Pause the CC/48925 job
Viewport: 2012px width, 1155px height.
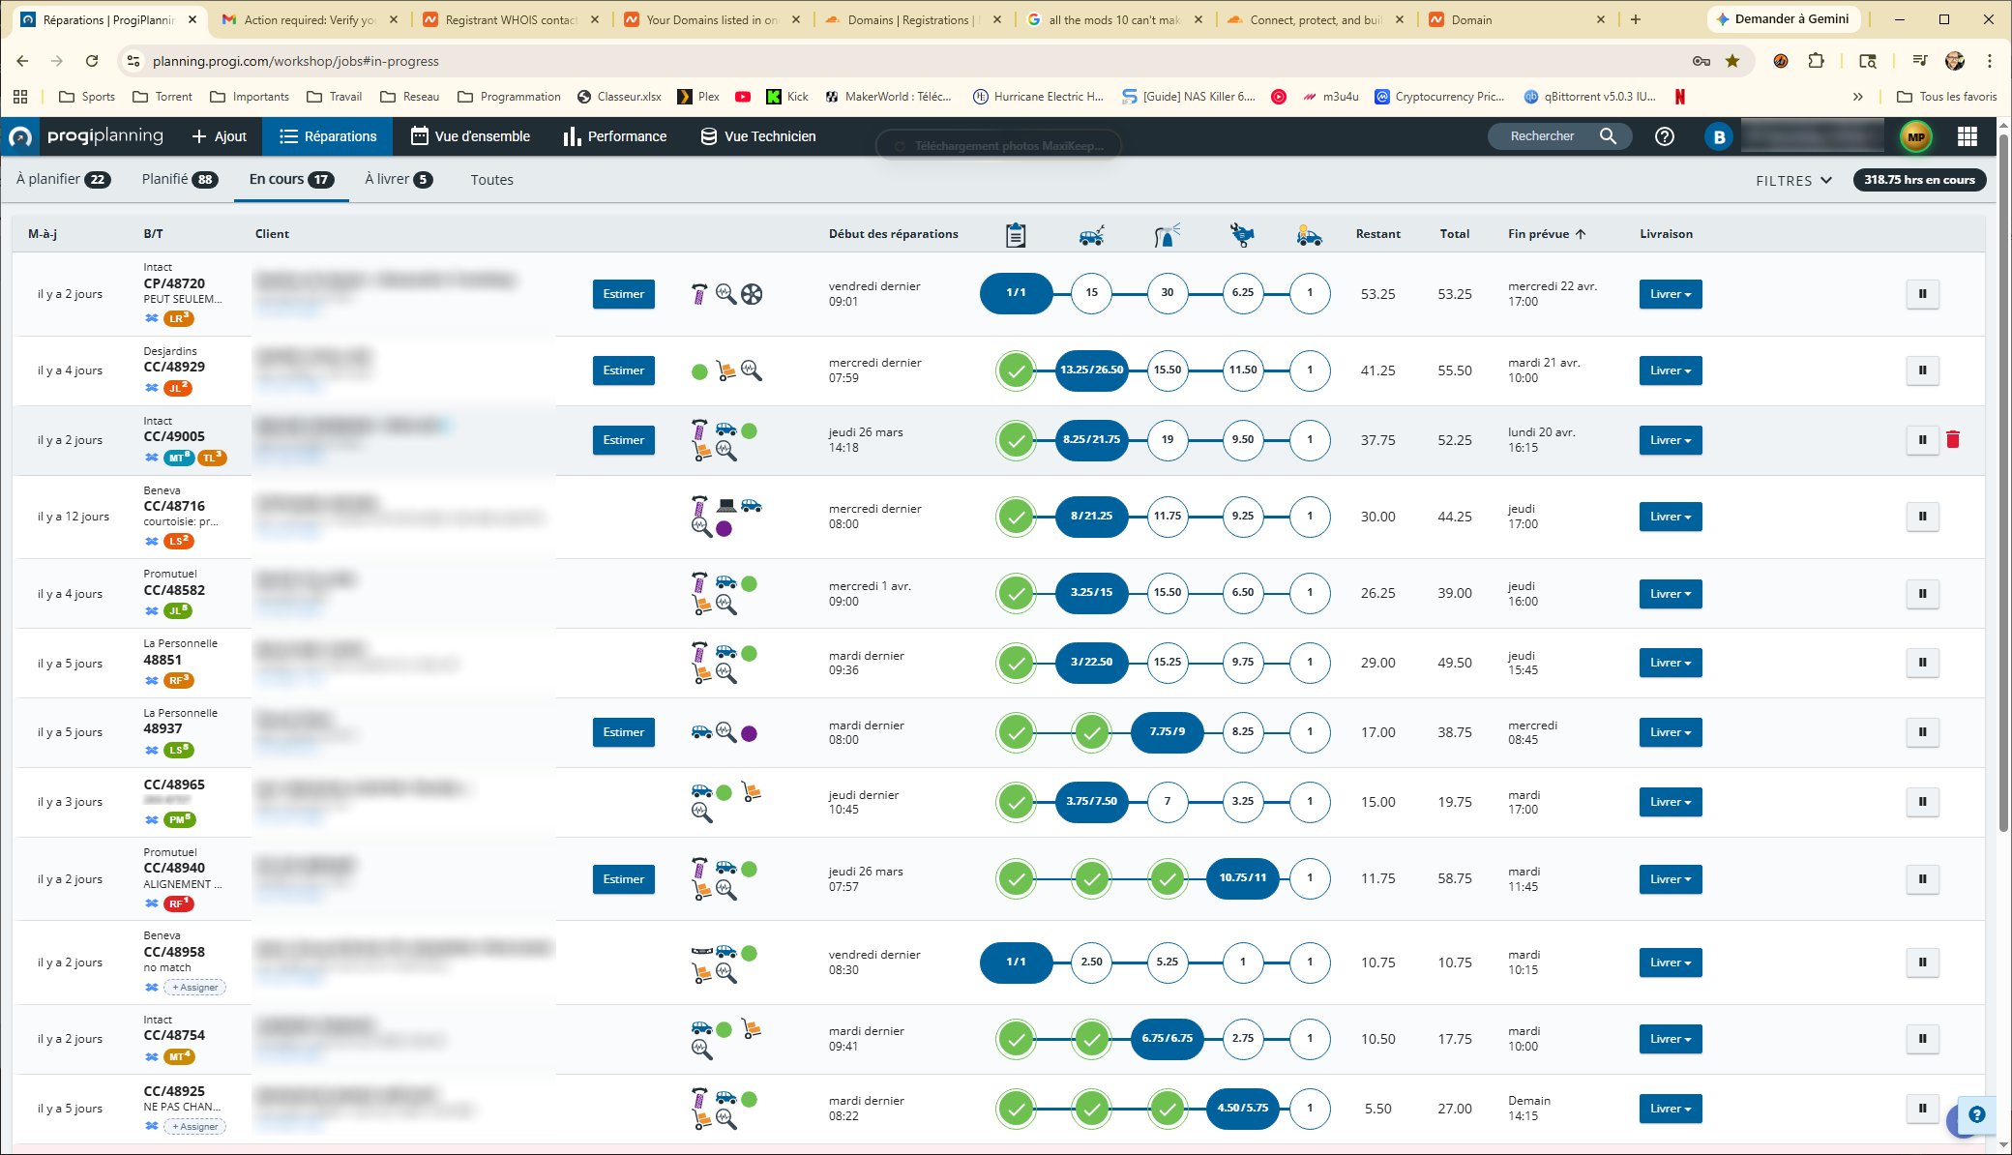pos(1922,1109)
